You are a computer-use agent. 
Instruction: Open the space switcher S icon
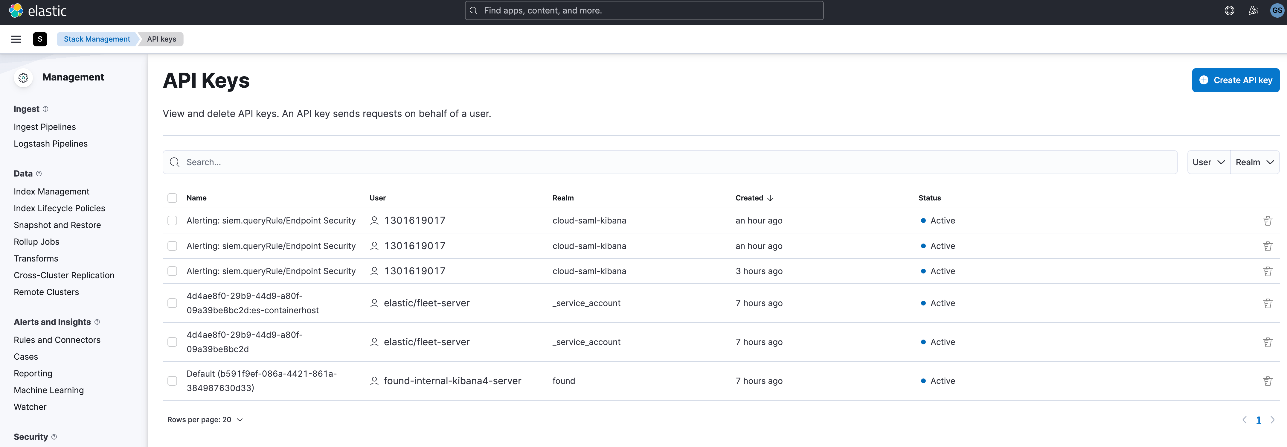coord(40,39)
